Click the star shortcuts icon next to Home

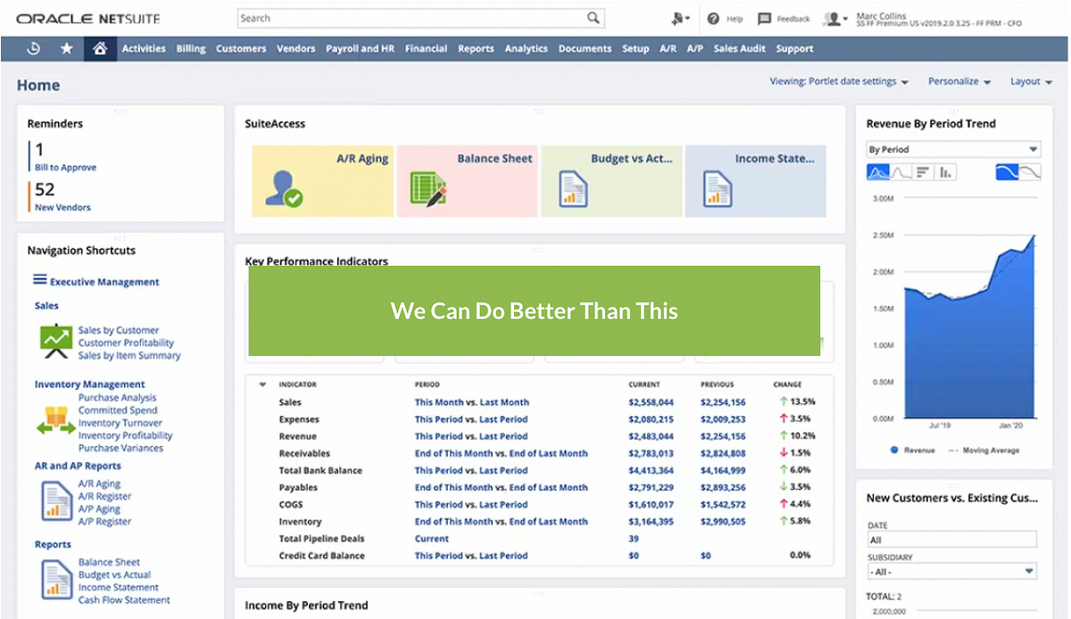click(x=67, y=49)
